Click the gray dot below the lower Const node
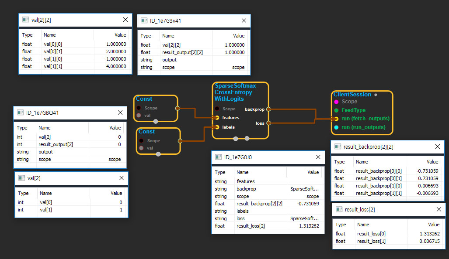 tap(158, 154)
